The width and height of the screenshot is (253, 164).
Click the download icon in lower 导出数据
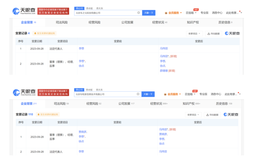208,115
